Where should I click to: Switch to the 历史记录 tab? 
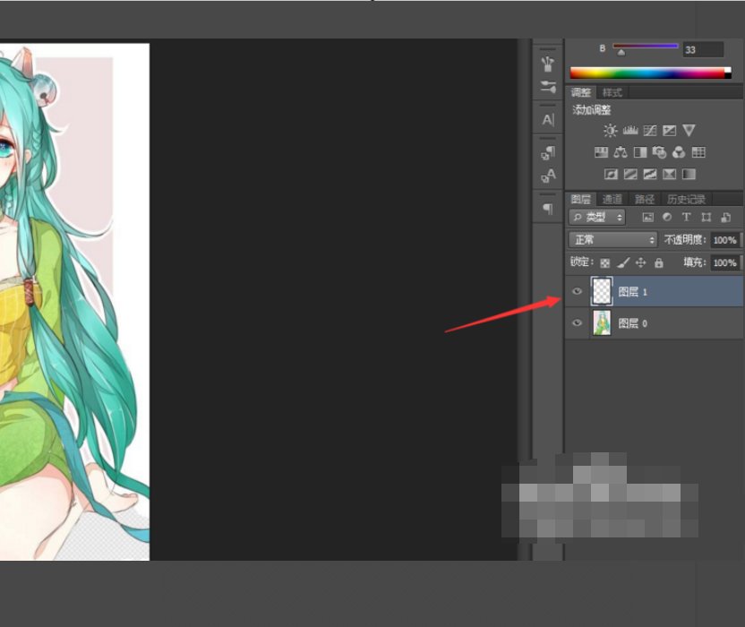point(687,198)
